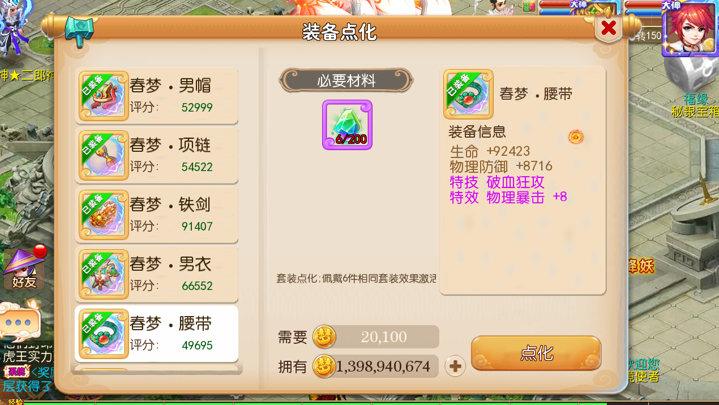The image size is (719, 405).
Task: Select the 春梦·项链 necklace icon
Action: pos(104,155)
